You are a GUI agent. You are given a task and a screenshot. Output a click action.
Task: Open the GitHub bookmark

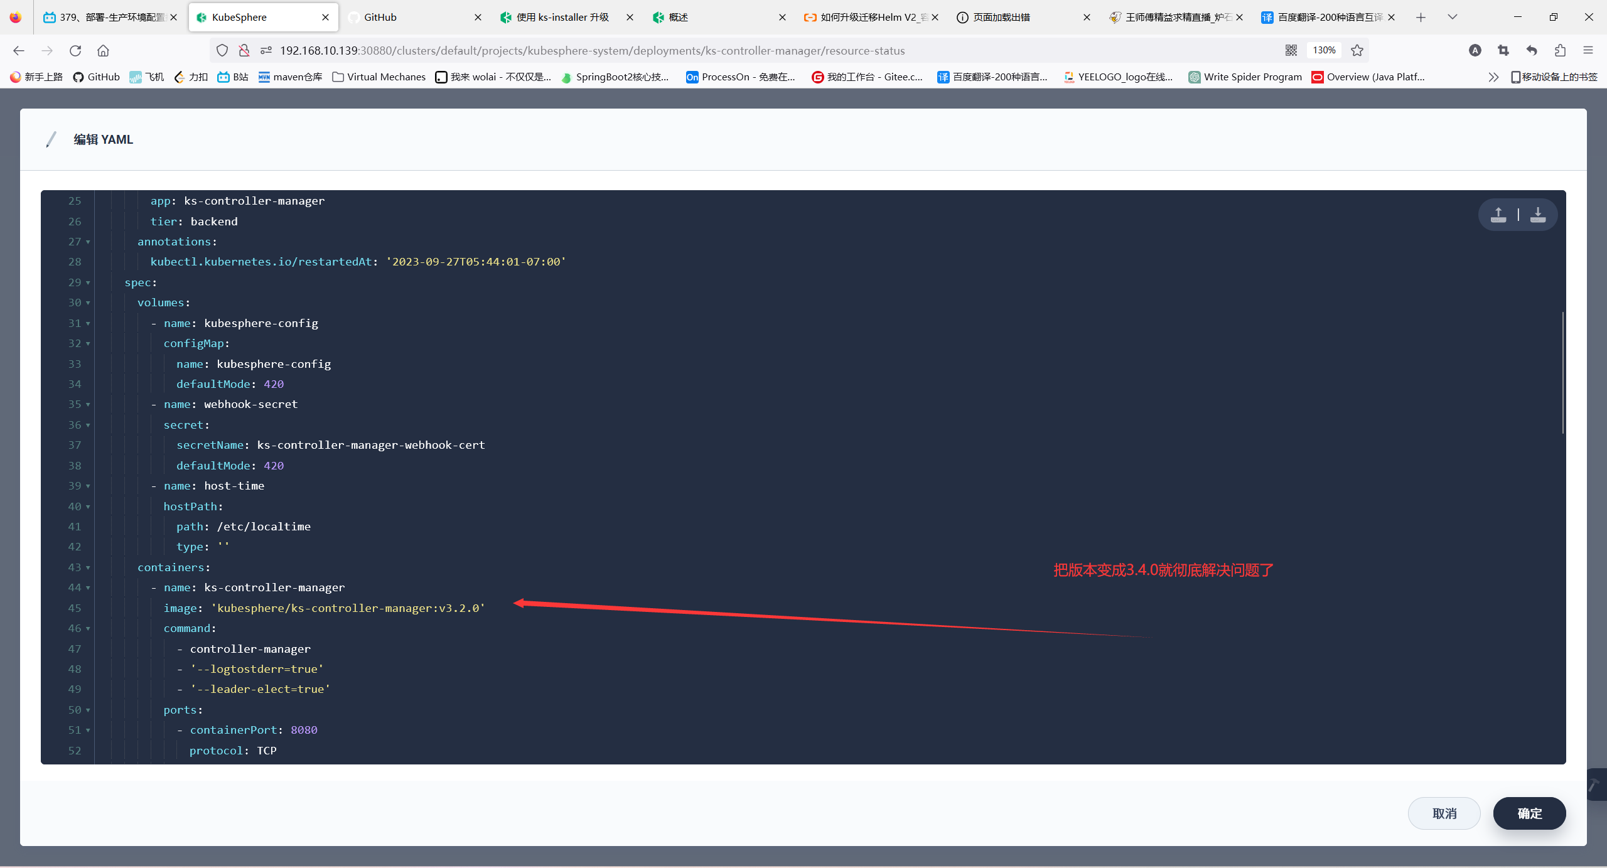click(x=97, y=77)
